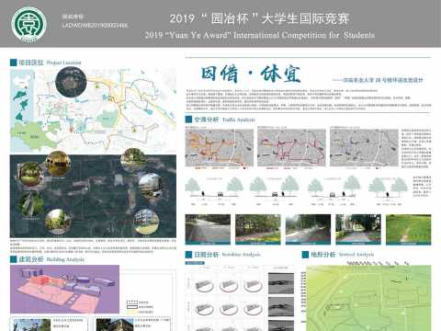
Task: Click the grass path photo ending the row
Action: point(409,229)
